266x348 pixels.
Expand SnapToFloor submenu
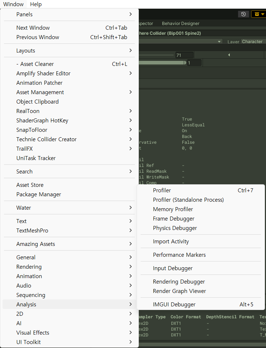point(69,130)
